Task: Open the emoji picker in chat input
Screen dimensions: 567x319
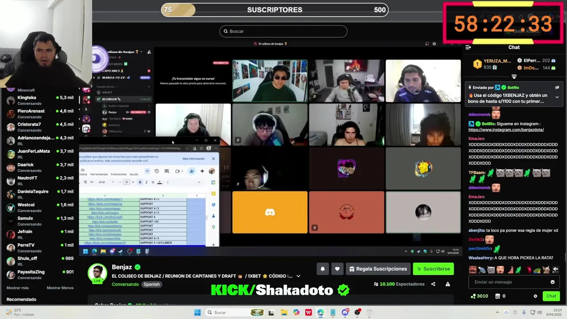Action: tap(552, 282)
